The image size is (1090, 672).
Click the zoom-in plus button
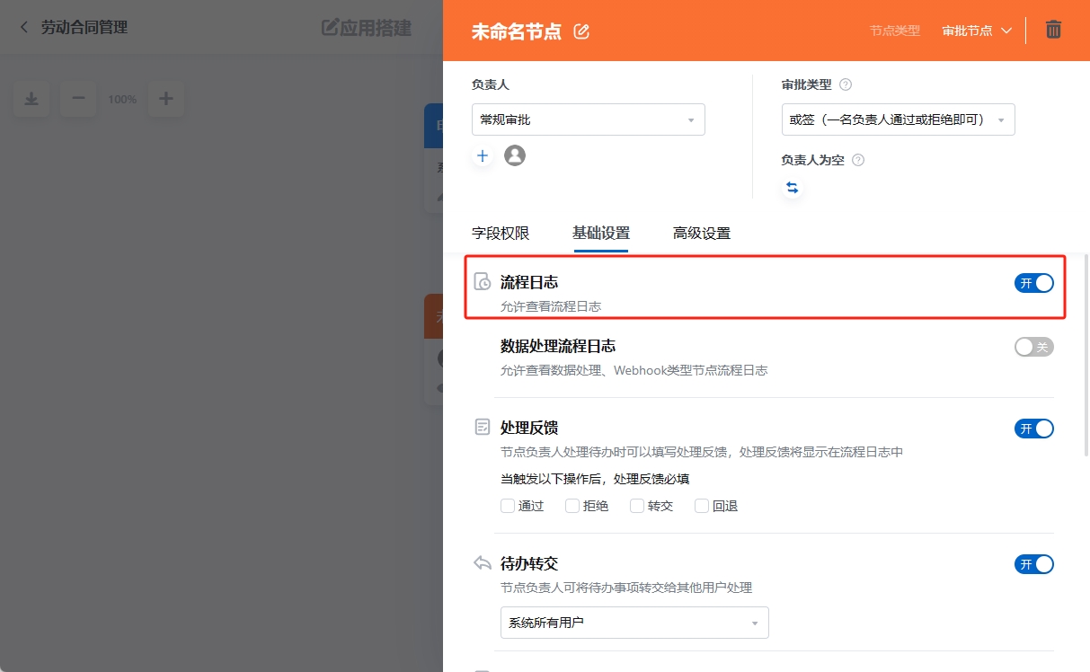pyautogui.click(x=166, y=99)
